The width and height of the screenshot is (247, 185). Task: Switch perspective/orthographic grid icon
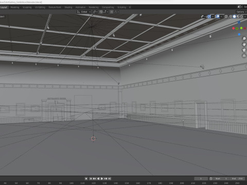[x=244, y=55]
